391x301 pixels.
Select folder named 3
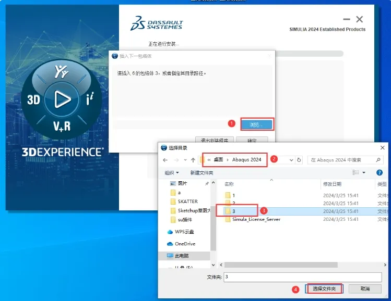point(234,211)
